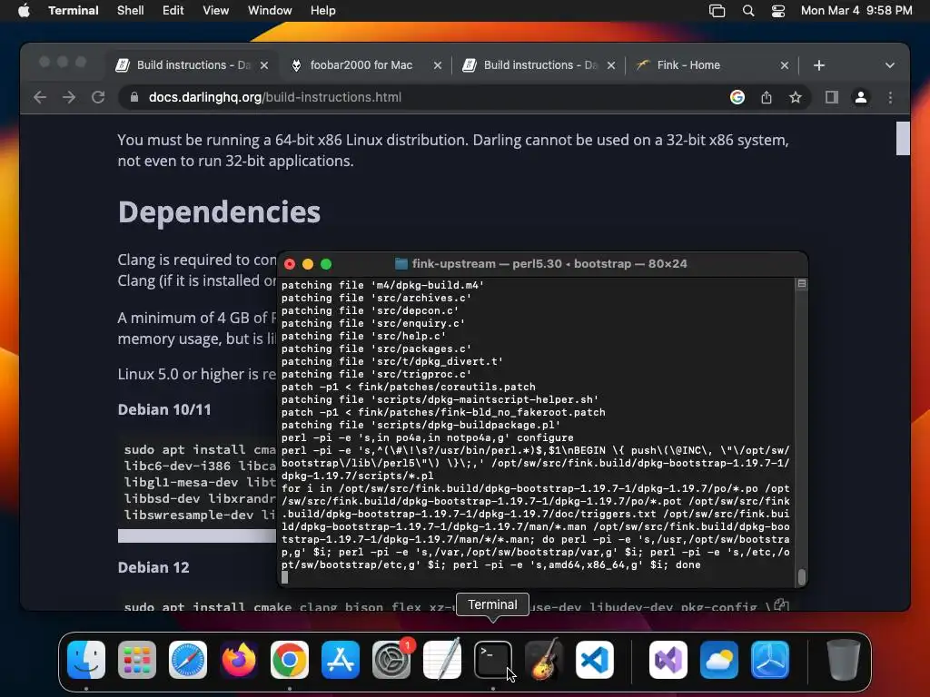Open the App Store Dock icon
Screen dimensions: 930x697
[x=341, y=660]
